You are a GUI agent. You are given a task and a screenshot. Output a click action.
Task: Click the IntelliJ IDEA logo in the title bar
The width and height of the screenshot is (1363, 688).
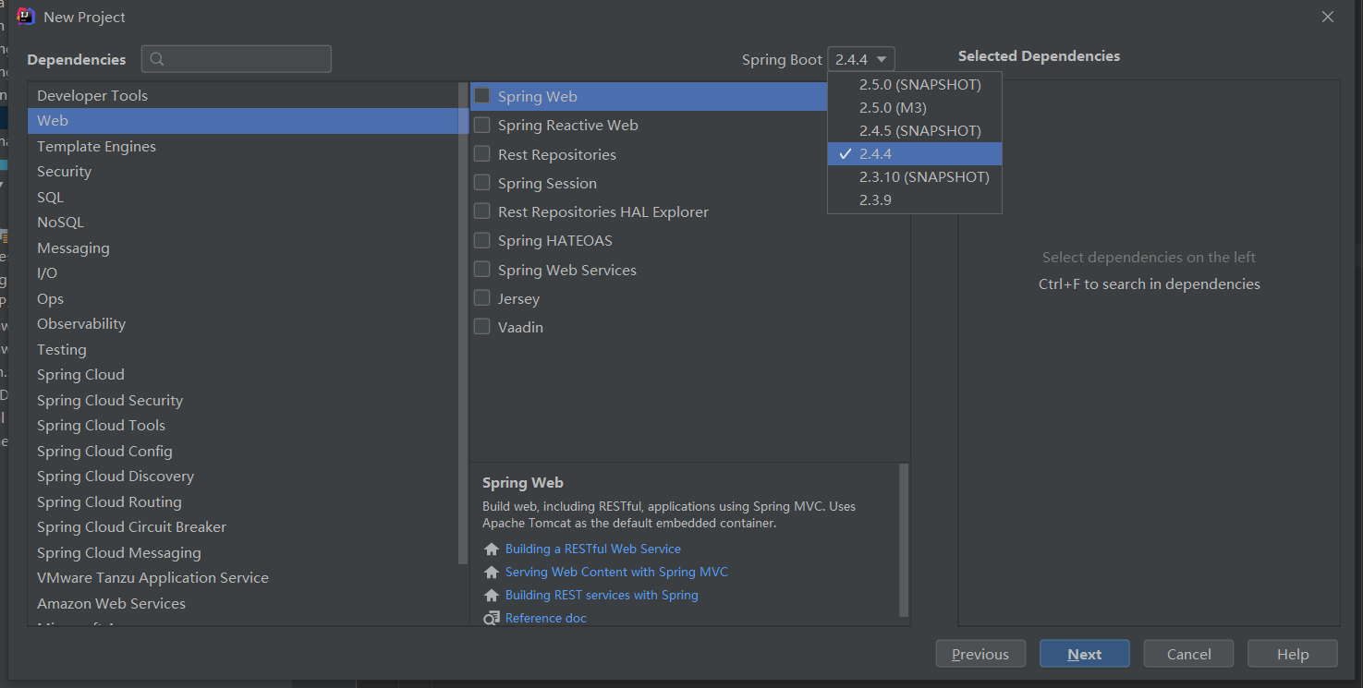pos(25,16)
